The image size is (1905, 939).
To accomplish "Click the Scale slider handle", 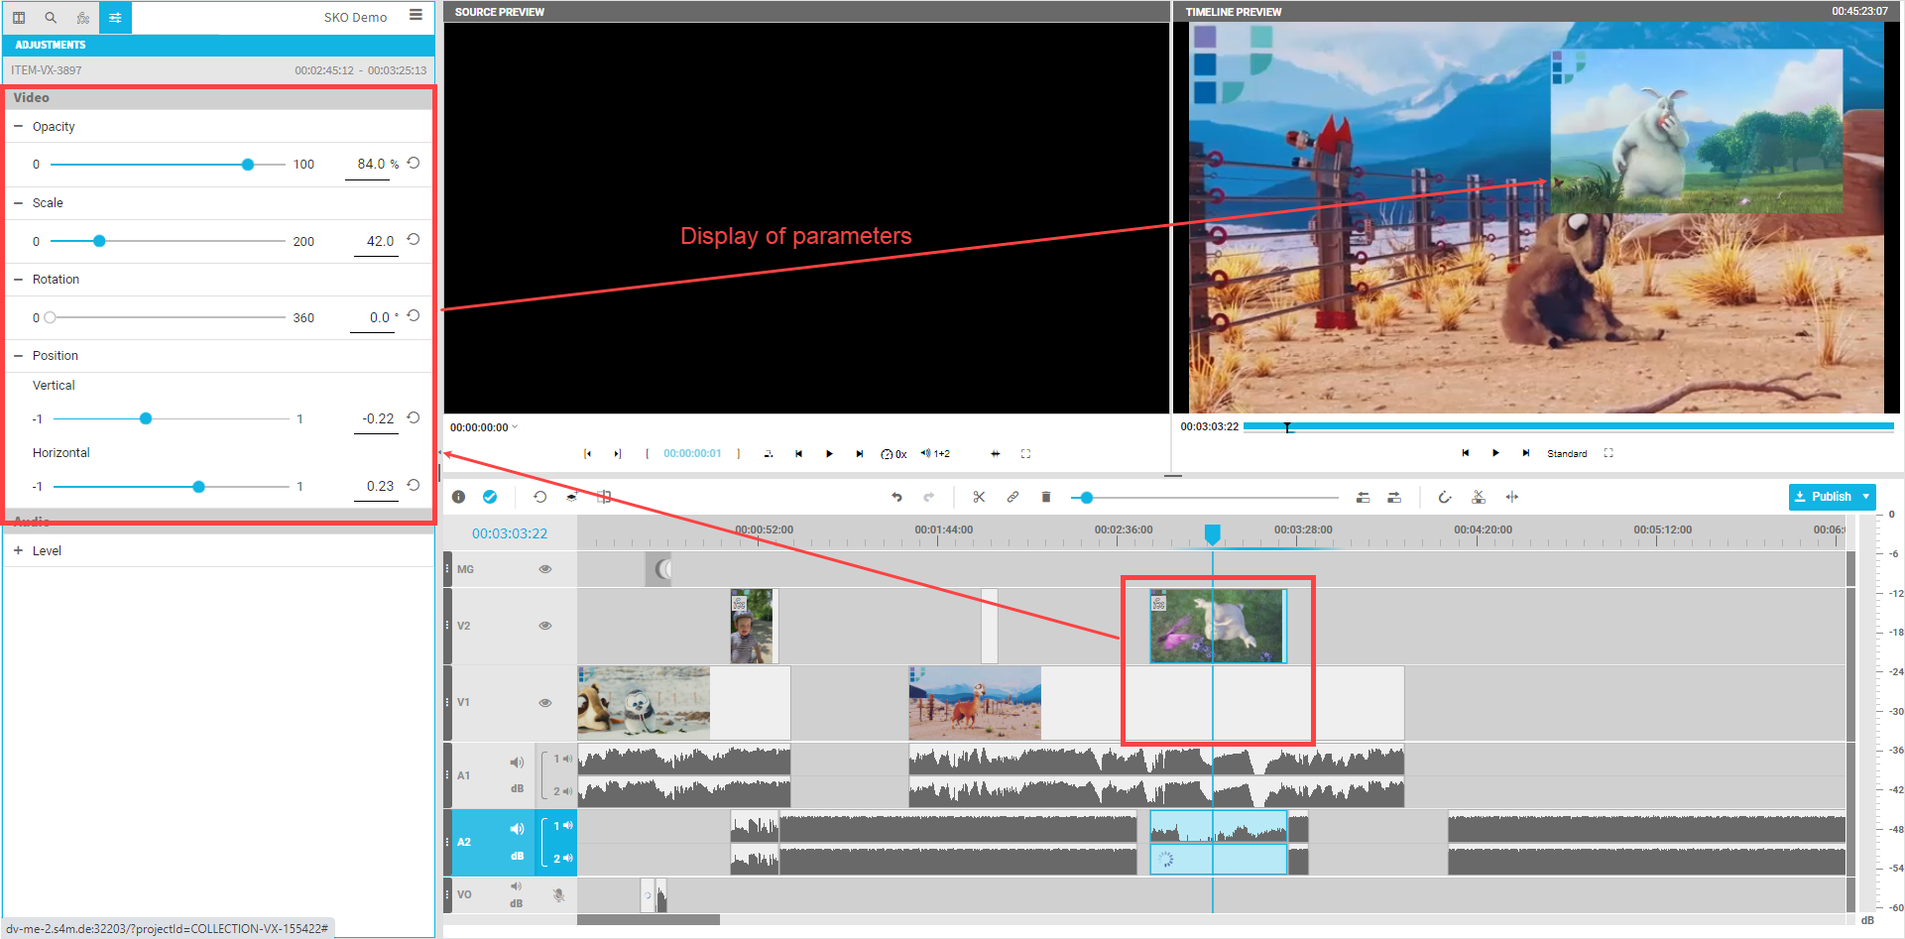I will tap(99, 241).
